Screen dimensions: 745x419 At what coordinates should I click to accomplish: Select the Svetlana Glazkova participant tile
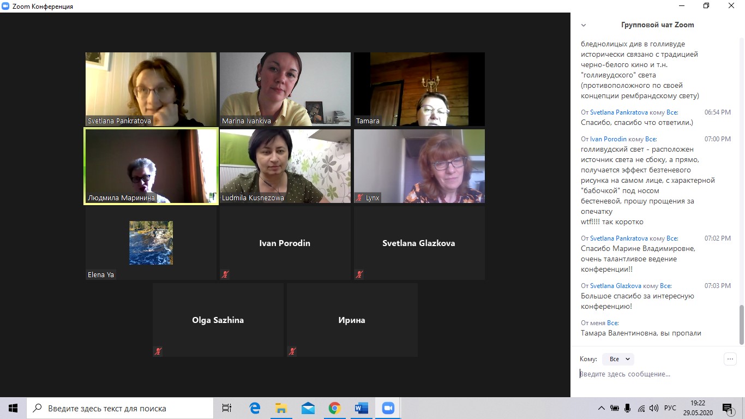coord(419,243)
